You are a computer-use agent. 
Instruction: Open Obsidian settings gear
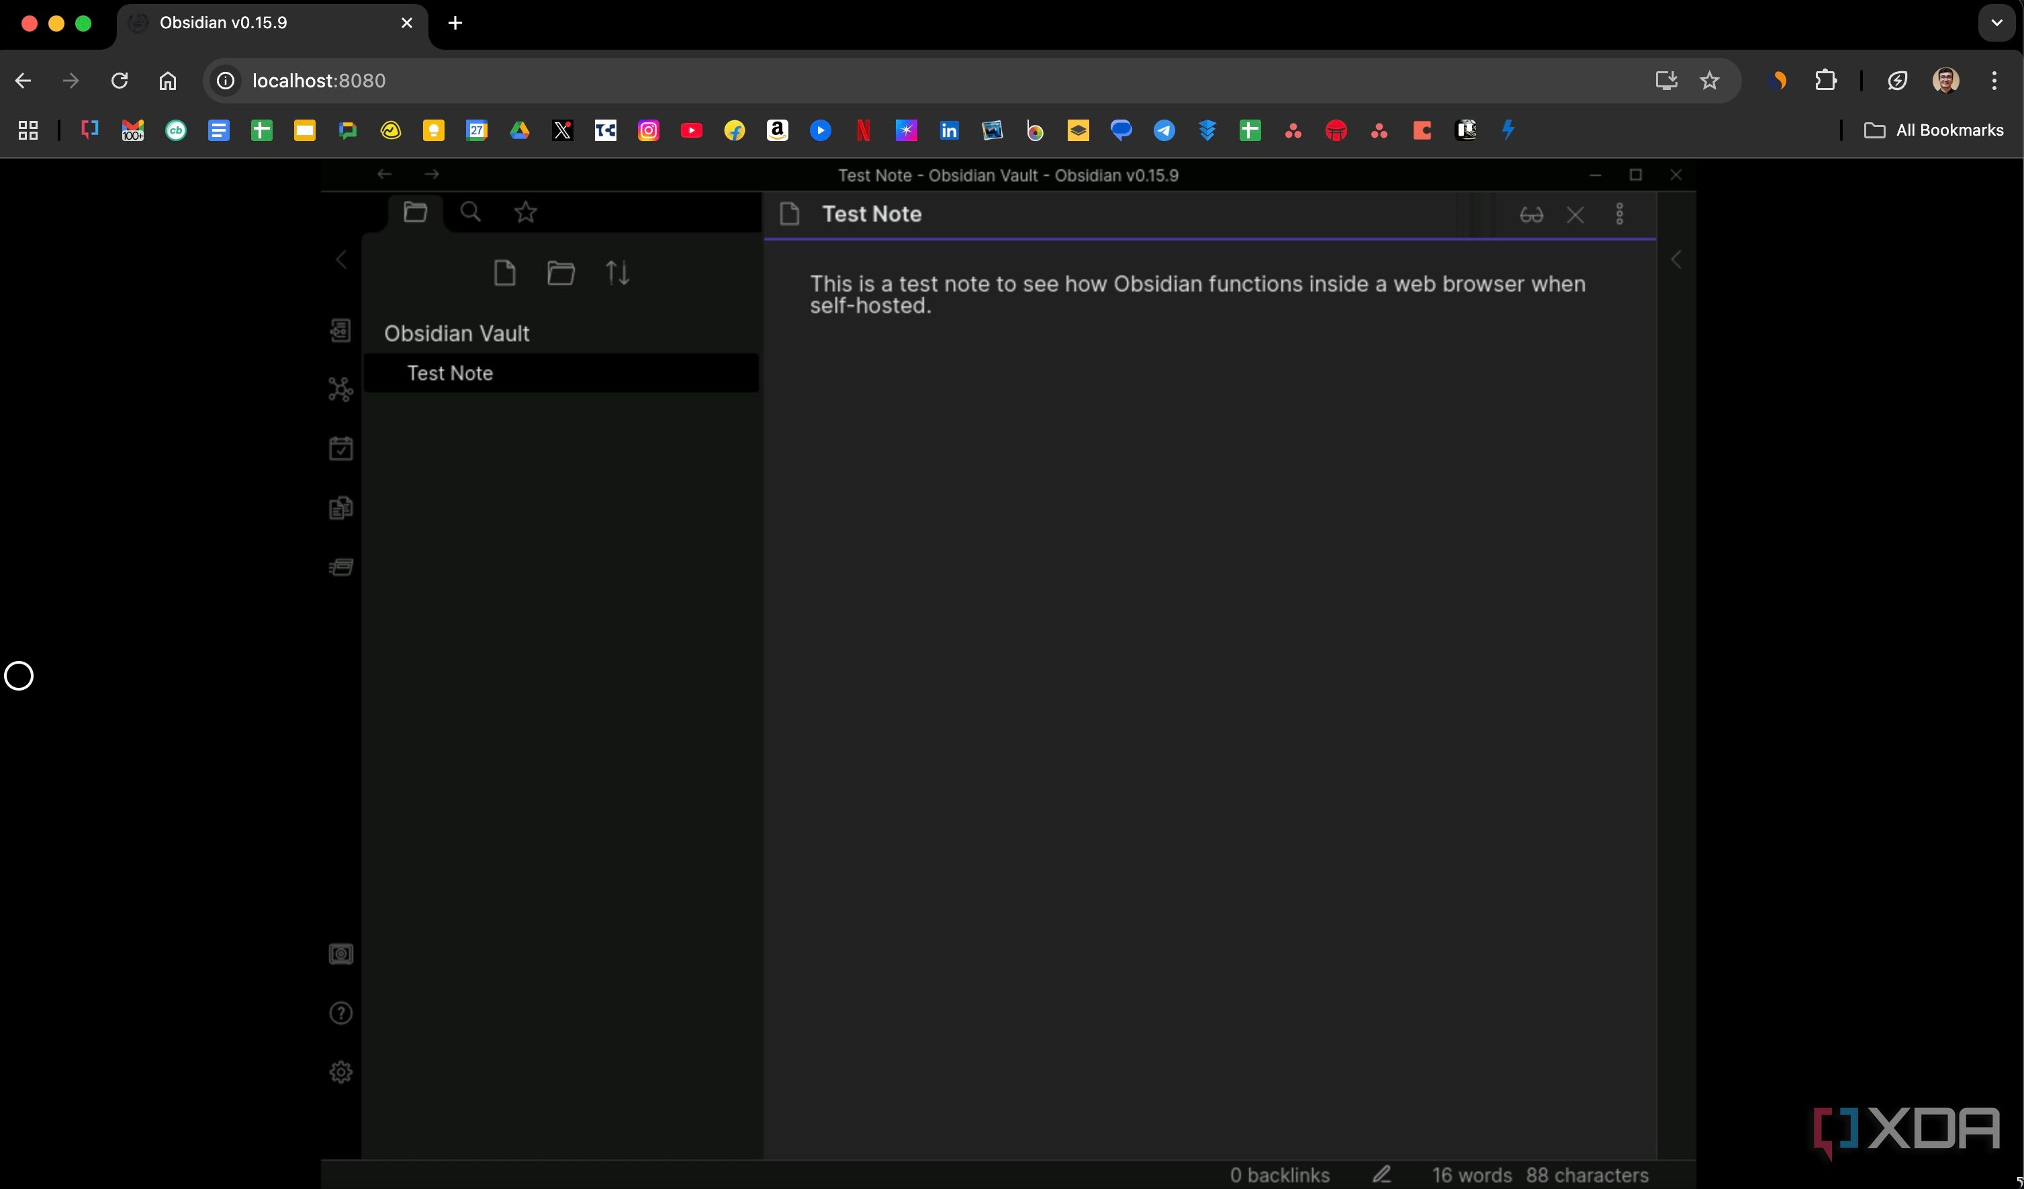click(x=340, y=1071)
